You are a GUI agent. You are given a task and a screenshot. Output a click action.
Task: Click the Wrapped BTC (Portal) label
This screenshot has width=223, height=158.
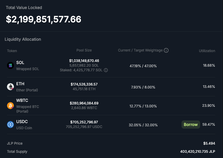pyautogui.click(x=28, y=109)
